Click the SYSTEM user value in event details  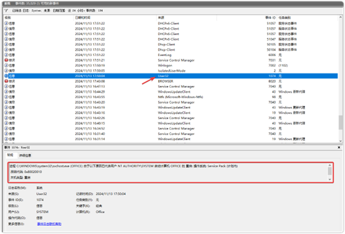42,212
